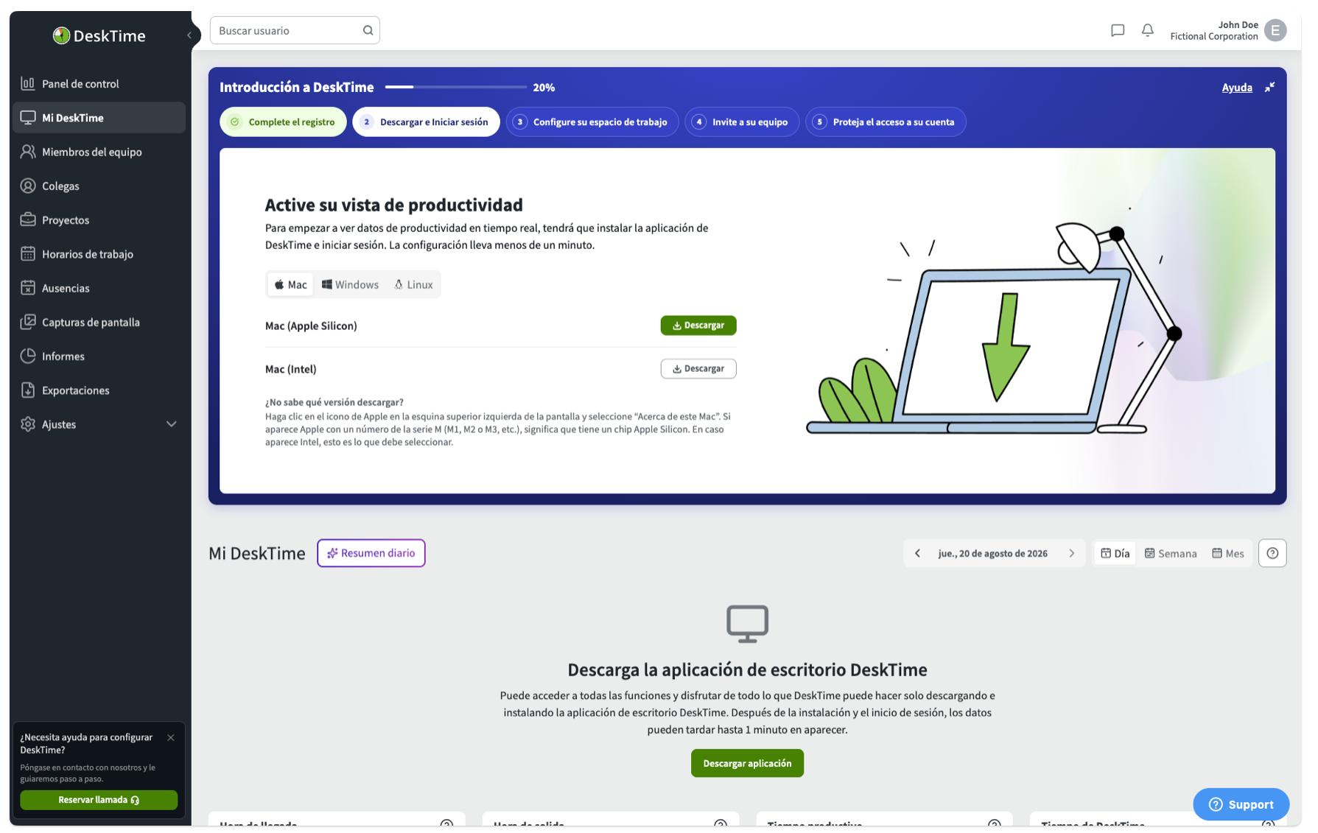
Task: Click Descargar aplicación button
Action: [747, 763]
